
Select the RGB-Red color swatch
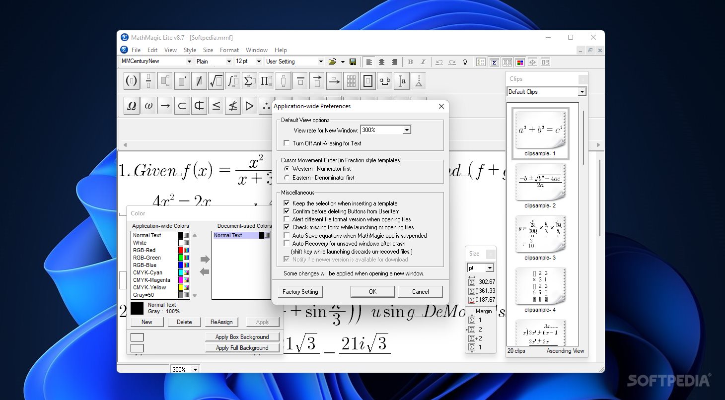181,250
